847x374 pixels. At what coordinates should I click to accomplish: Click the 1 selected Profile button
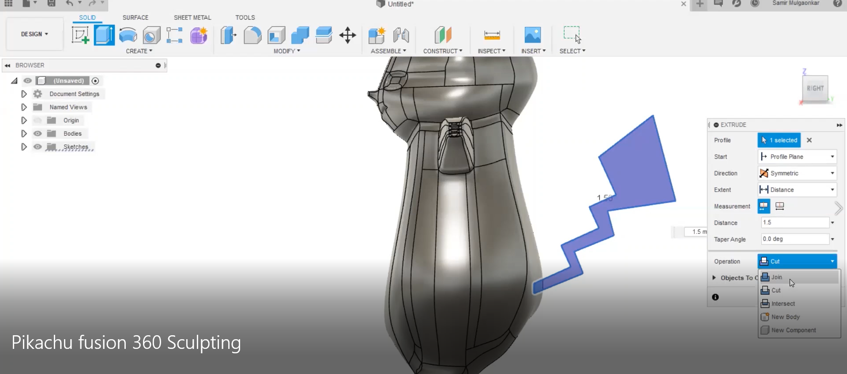pyautogui.click(x=779, y=140)
